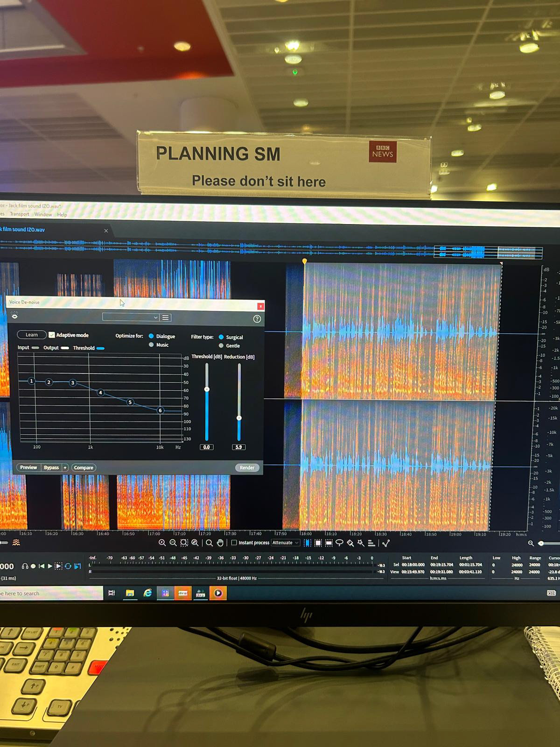Open Voice De-noise preset menu icon
This screenshot has height=747, width=560.
click(166, 317)
